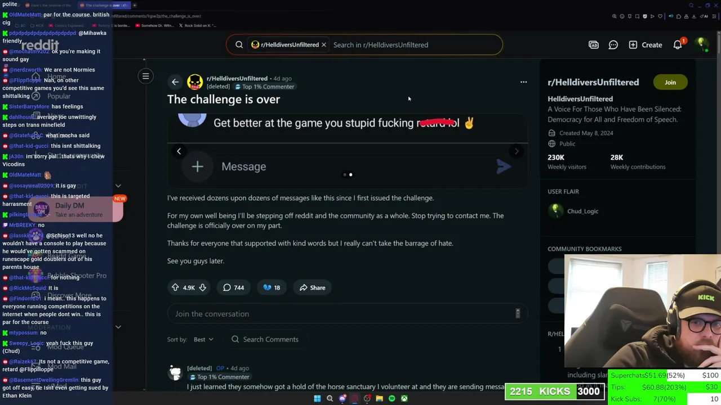Image resolution: width=721 pixels, height=405 pixels.
Task: Click the Create post button
Action: 646,45
